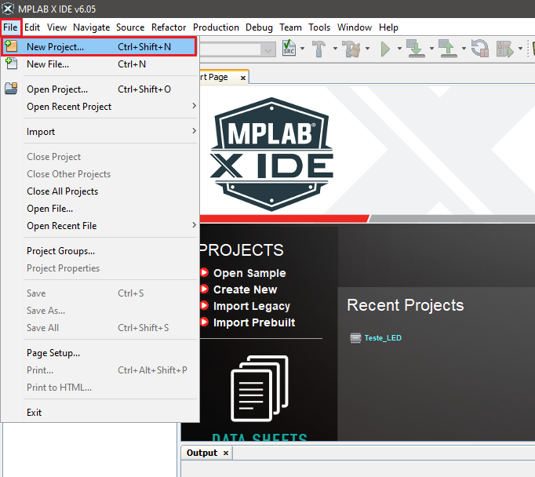Click the Run Project green play icon
This screenshot has height=477, width=535.
pos(385,49)
